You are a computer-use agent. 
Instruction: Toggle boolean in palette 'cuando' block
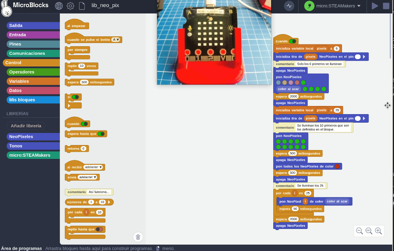tap(84, 124)
